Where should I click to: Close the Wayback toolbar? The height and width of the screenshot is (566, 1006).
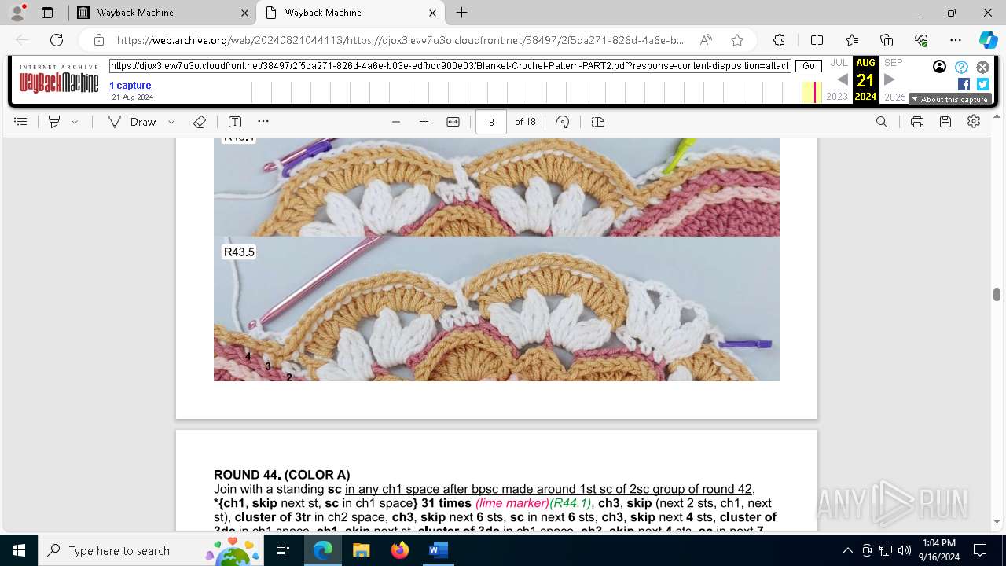(x=982, y=67)
